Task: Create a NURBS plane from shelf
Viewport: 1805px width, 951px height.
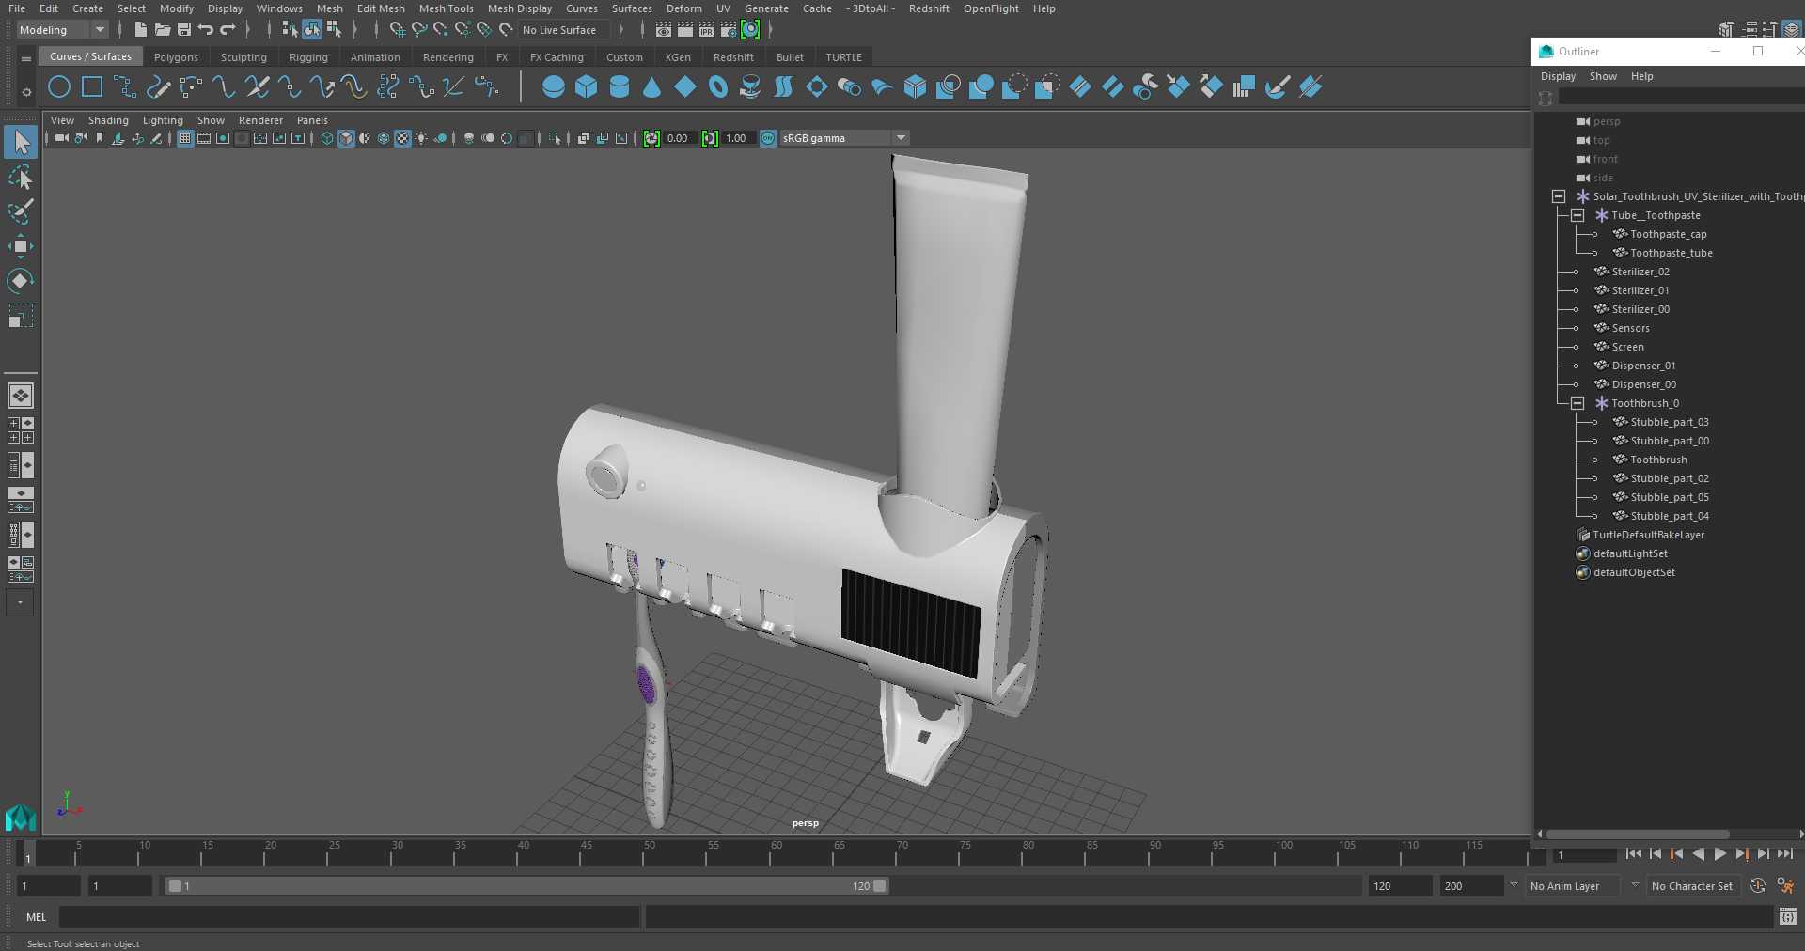Action: point(685,87)
